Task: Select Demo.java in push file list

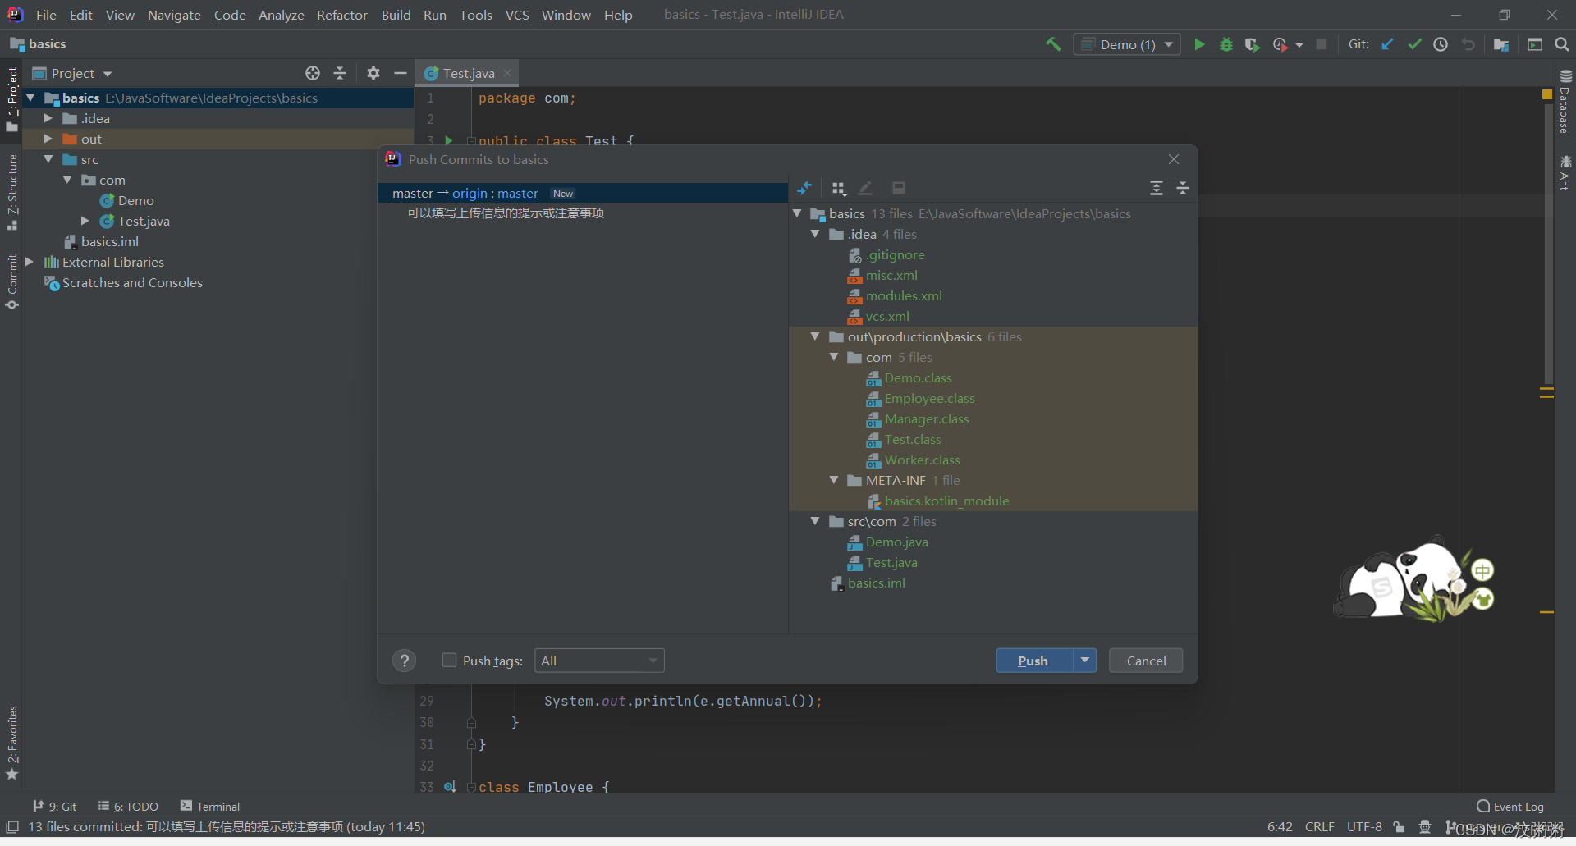Action: coord(896,542)
